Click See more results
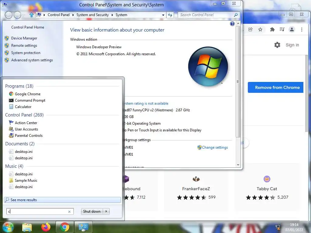 pyautogui.click(x=62, y=200)
